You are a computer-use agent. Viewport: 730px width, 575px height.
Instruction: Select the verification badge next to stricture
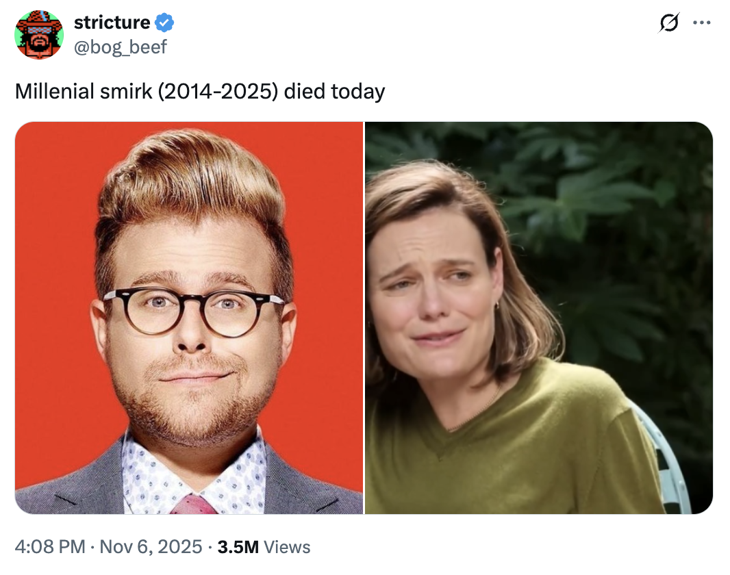(x=164, y=21)
